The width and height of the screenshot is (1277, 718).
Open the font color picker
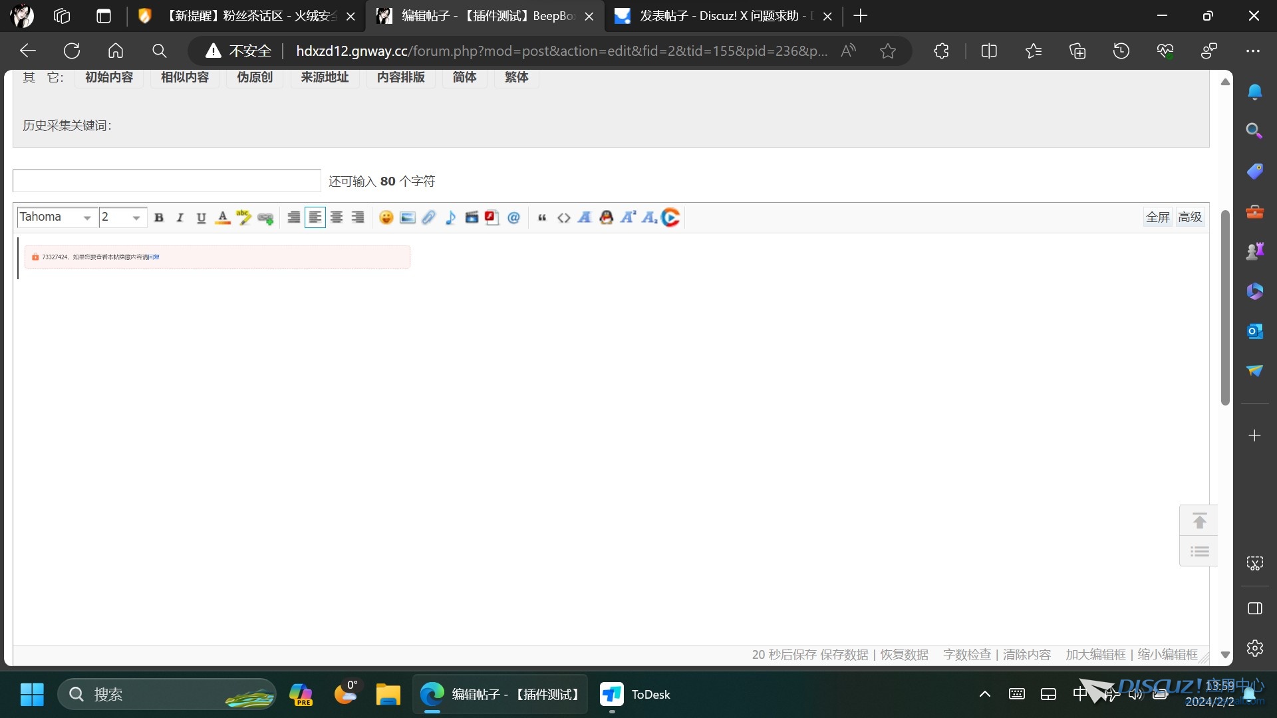pyautogui.click(x=223, y=217)
